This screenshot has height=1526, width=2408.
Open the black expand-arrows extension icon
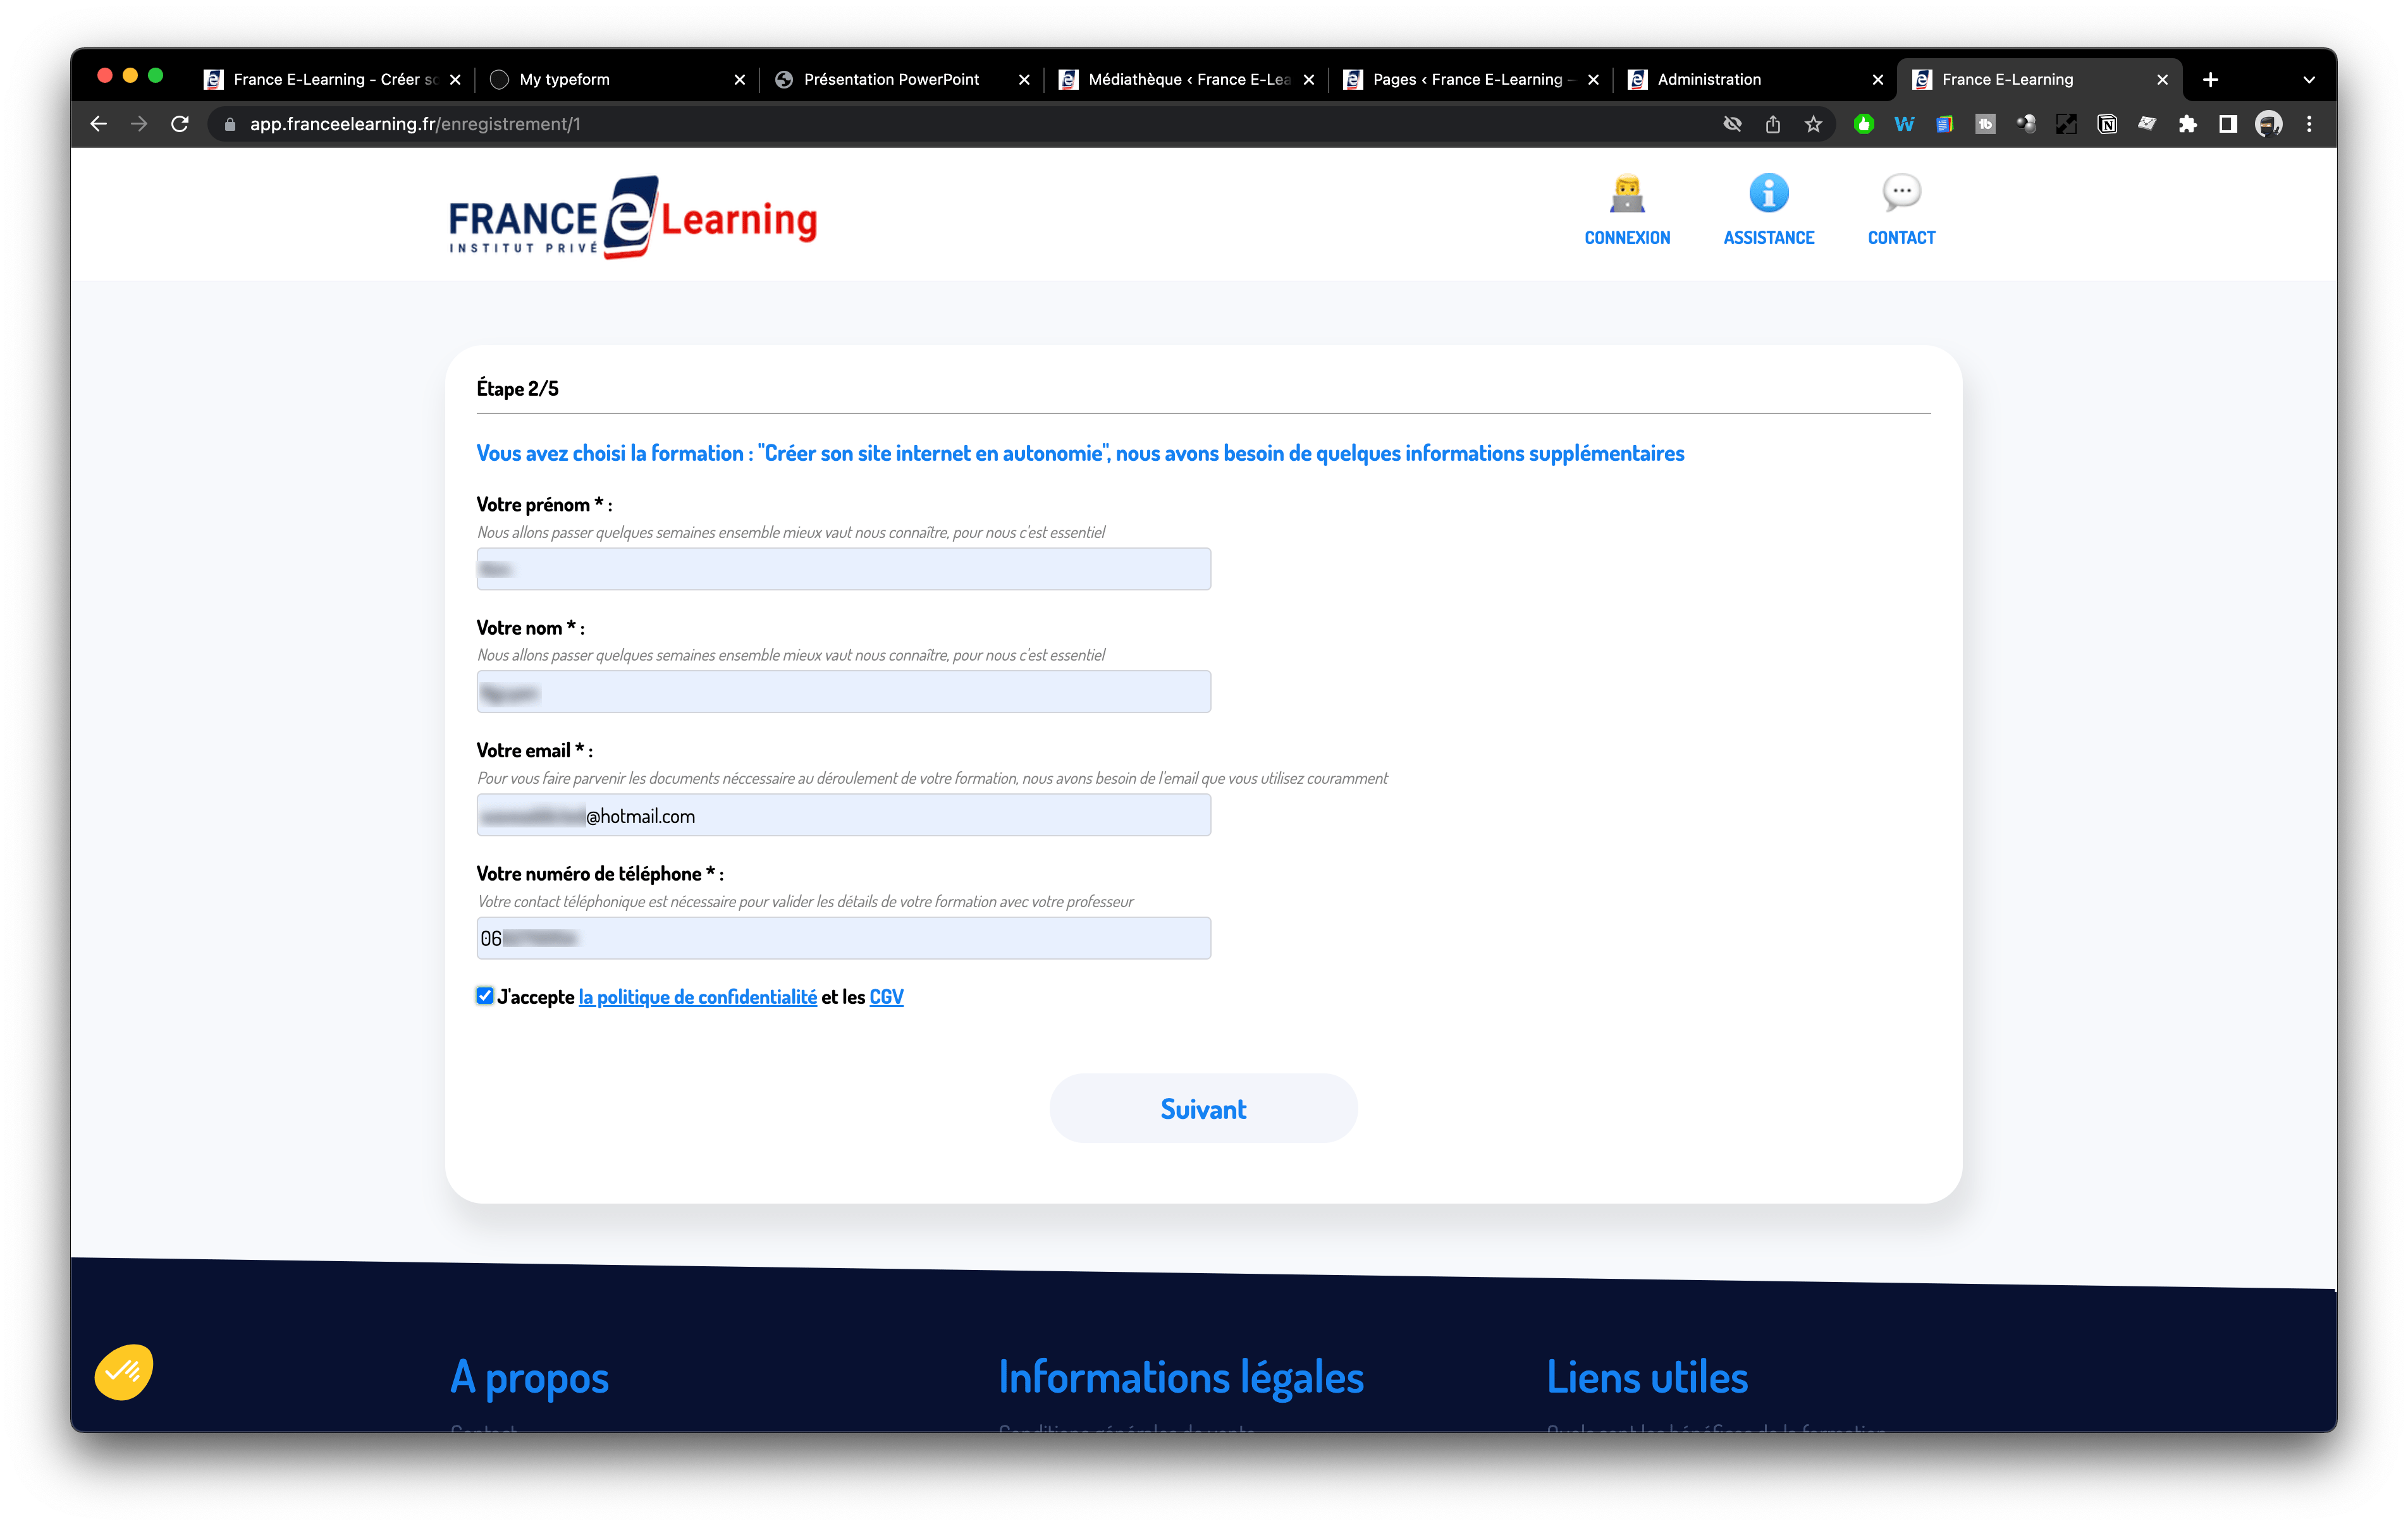tap(2066, 124)
